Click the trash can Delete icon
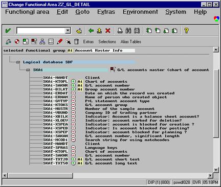This screenshot has width=221, height=187. pos(76,41)
